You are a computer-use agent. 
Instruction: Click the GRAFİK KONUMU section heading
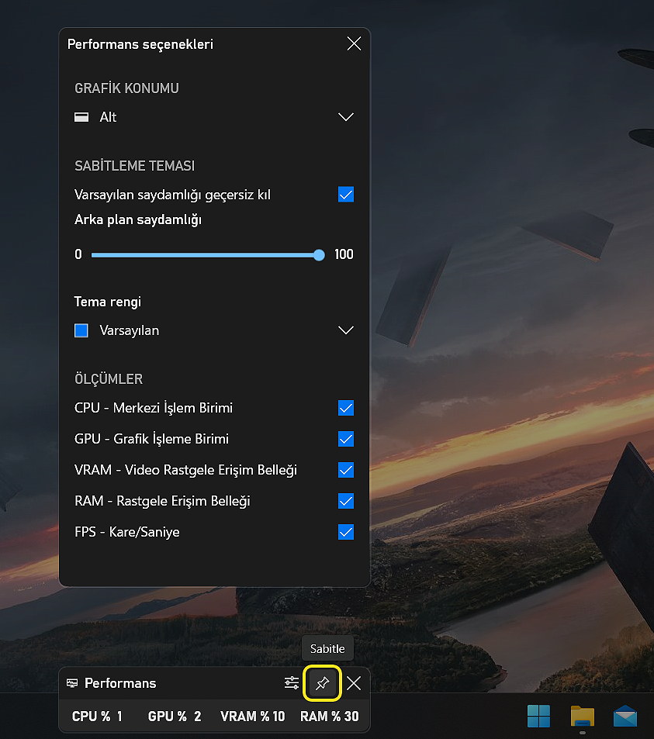(126, 88)
